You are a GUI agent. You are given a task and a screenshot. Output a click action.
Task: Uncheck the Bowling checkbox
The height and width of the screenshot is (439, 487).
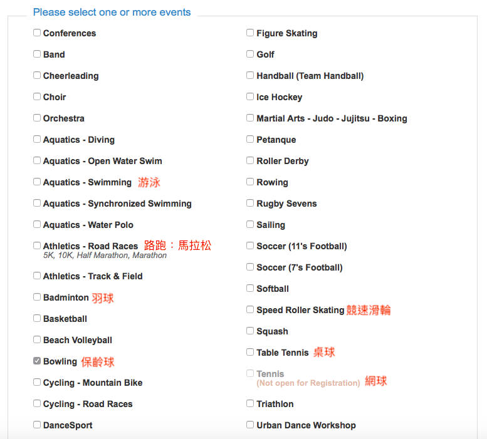(x=37, y=361)
